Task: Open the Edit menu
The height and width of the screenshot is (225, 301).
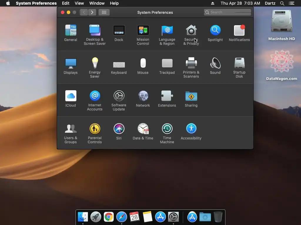Action: pos(66,3)
